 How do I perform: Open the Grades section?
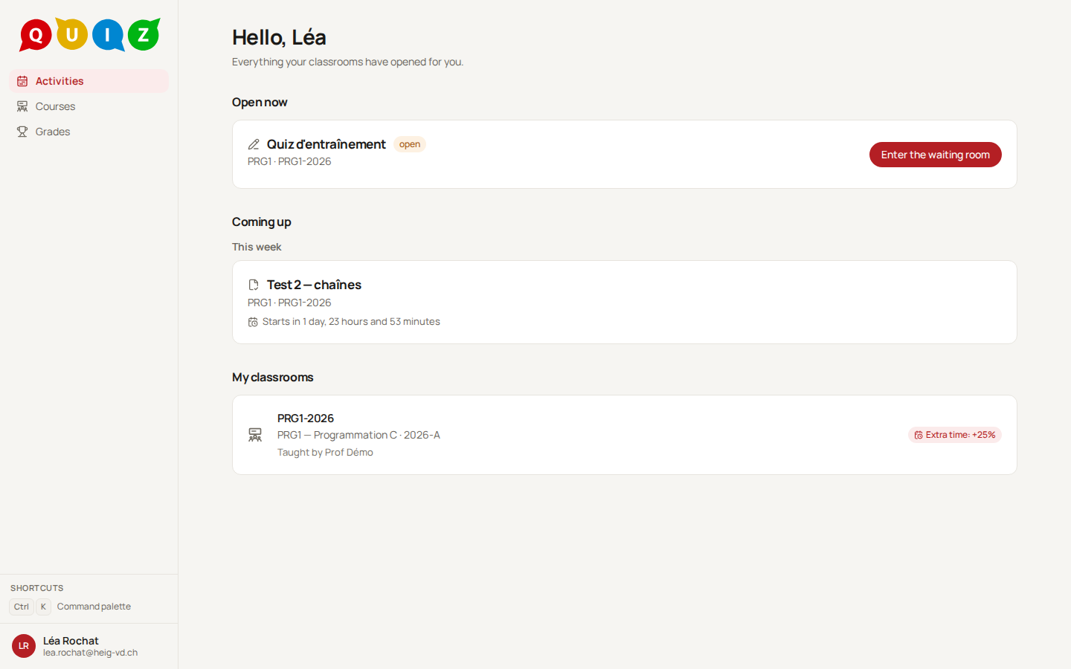click(89, 132)
